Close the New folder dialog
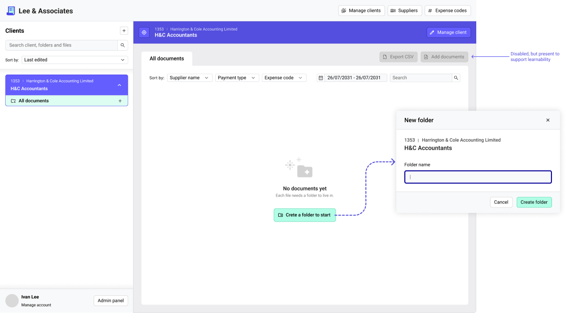Image resolution: width=567 pixels, height=313 pixels. pyautogui.click(x=548, y=120)
